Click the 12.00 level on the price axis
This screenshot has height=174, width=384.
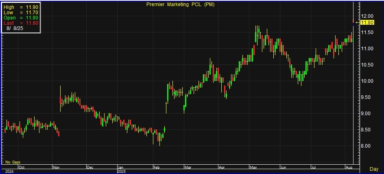point(368,16)
